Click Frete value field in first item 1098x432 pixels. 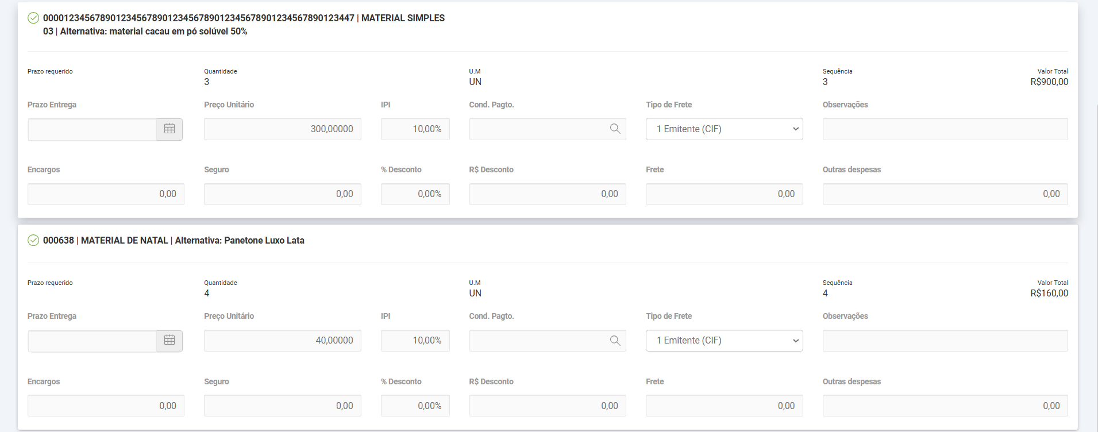tap(724, 194)
